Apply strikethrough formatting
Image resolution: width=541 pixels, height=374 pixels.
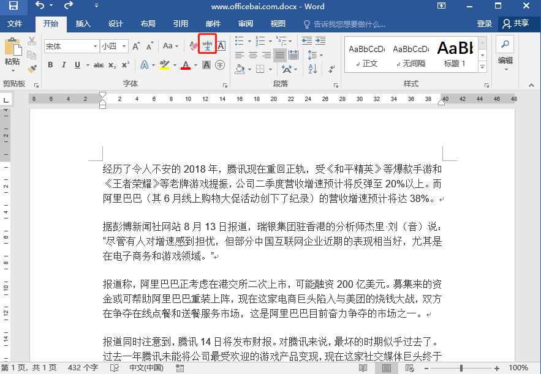[99, 65]
